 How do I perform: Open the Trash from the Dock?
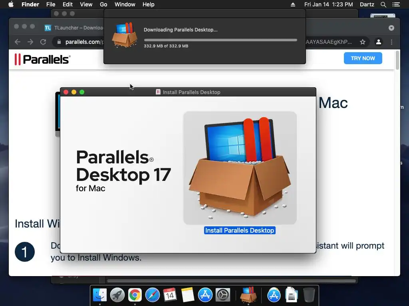[x=309, y=295]
